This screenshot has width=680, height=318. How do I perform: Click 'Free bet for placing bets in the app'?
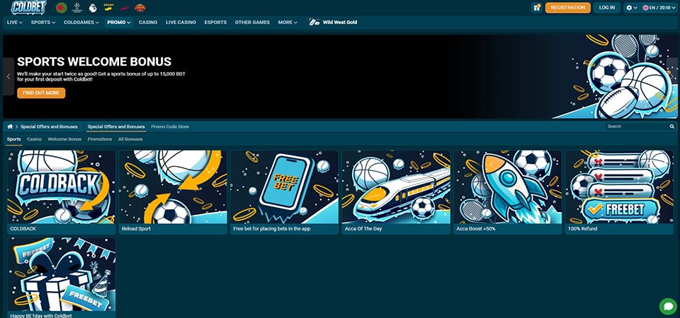pos(272,228)
